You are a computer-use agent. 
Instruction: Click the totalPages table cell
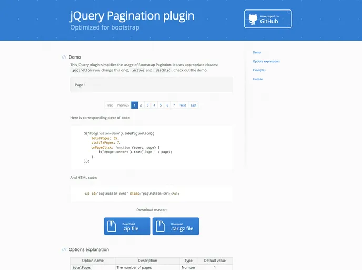click(93, 267)
